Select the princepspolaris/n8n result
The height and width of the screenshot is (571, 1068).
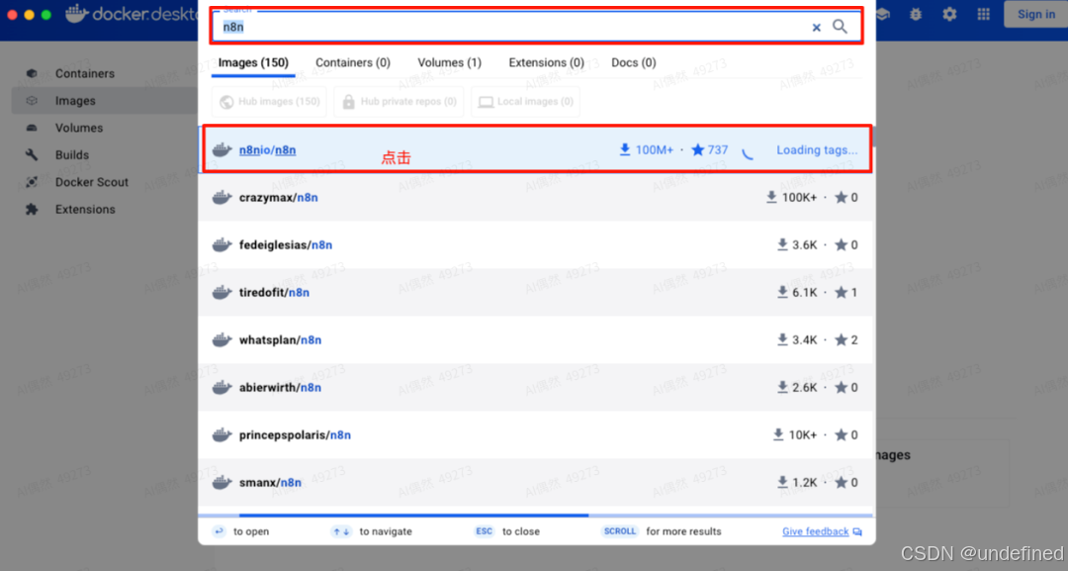tap(536, 434)
